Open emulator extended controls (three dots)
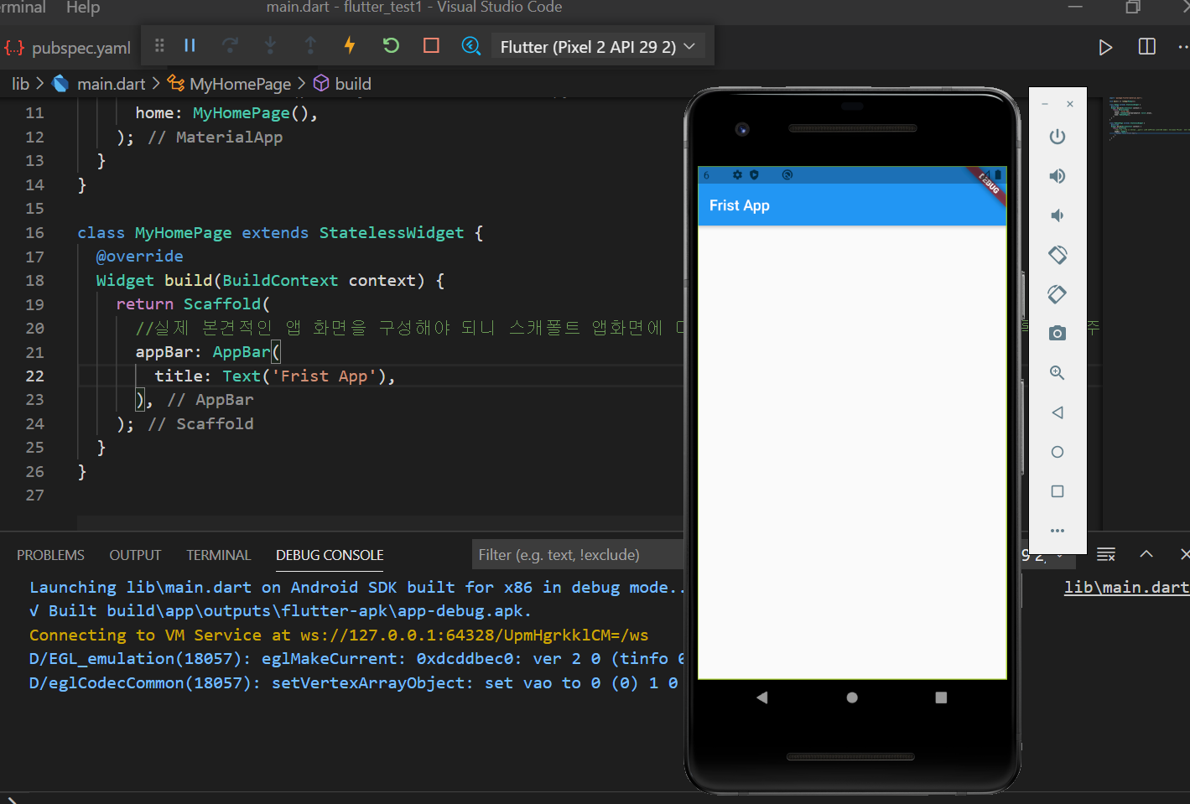Image resolution: width=1190 pixels, height=804 pixels. (x=1057, y=531)
